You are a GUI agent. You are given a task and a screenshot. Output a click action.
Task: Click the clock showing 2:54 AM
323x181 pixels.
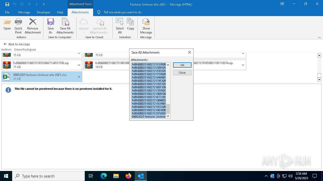[x=301, y=174]
